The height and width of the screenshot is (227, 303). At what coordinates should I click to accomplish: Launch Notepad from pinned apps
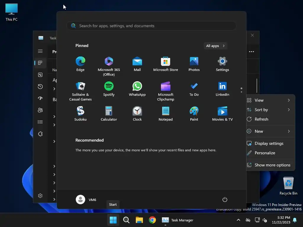(x=166, y=114)
